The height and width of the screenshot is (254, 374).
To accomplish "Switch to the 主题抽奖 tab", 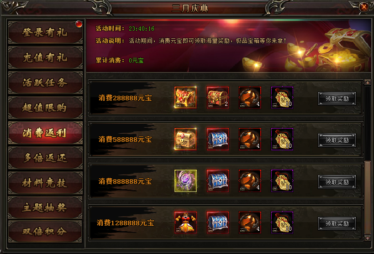I will [45, 207].
